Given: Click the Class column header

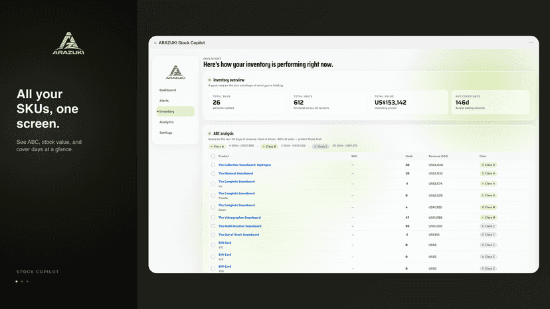Looking at the screenshot, I should pyautogui.click(x=483, y=156).
